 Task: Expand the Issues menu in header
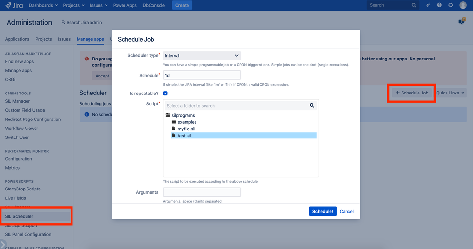pyautogui.click(x=98, y=5)
